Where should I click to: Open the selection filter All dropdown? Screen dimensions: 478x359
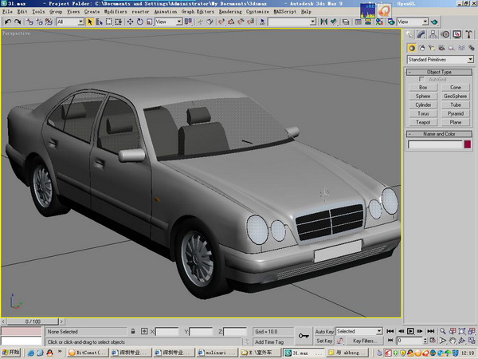[70, 22]
